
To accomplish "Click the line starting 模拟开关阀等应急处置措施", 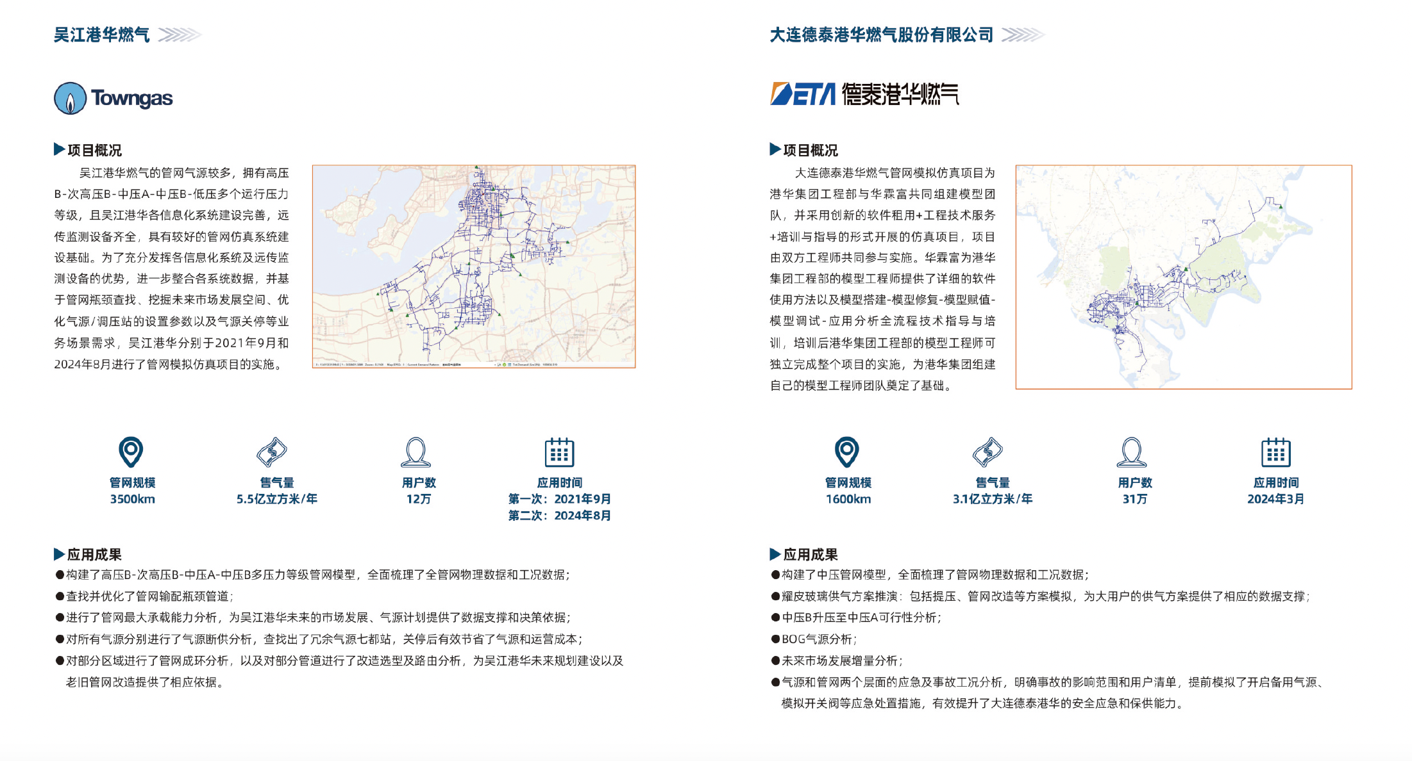I will [x=982, y=703].
